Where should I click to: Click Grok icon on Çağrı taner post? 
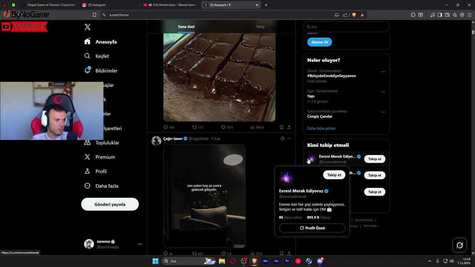(282, 139)
